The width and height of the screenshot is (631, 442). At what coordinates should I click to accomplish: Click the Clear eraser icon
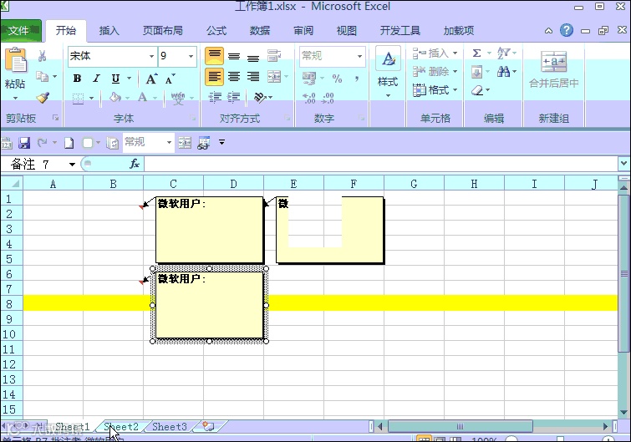point(477,90)
